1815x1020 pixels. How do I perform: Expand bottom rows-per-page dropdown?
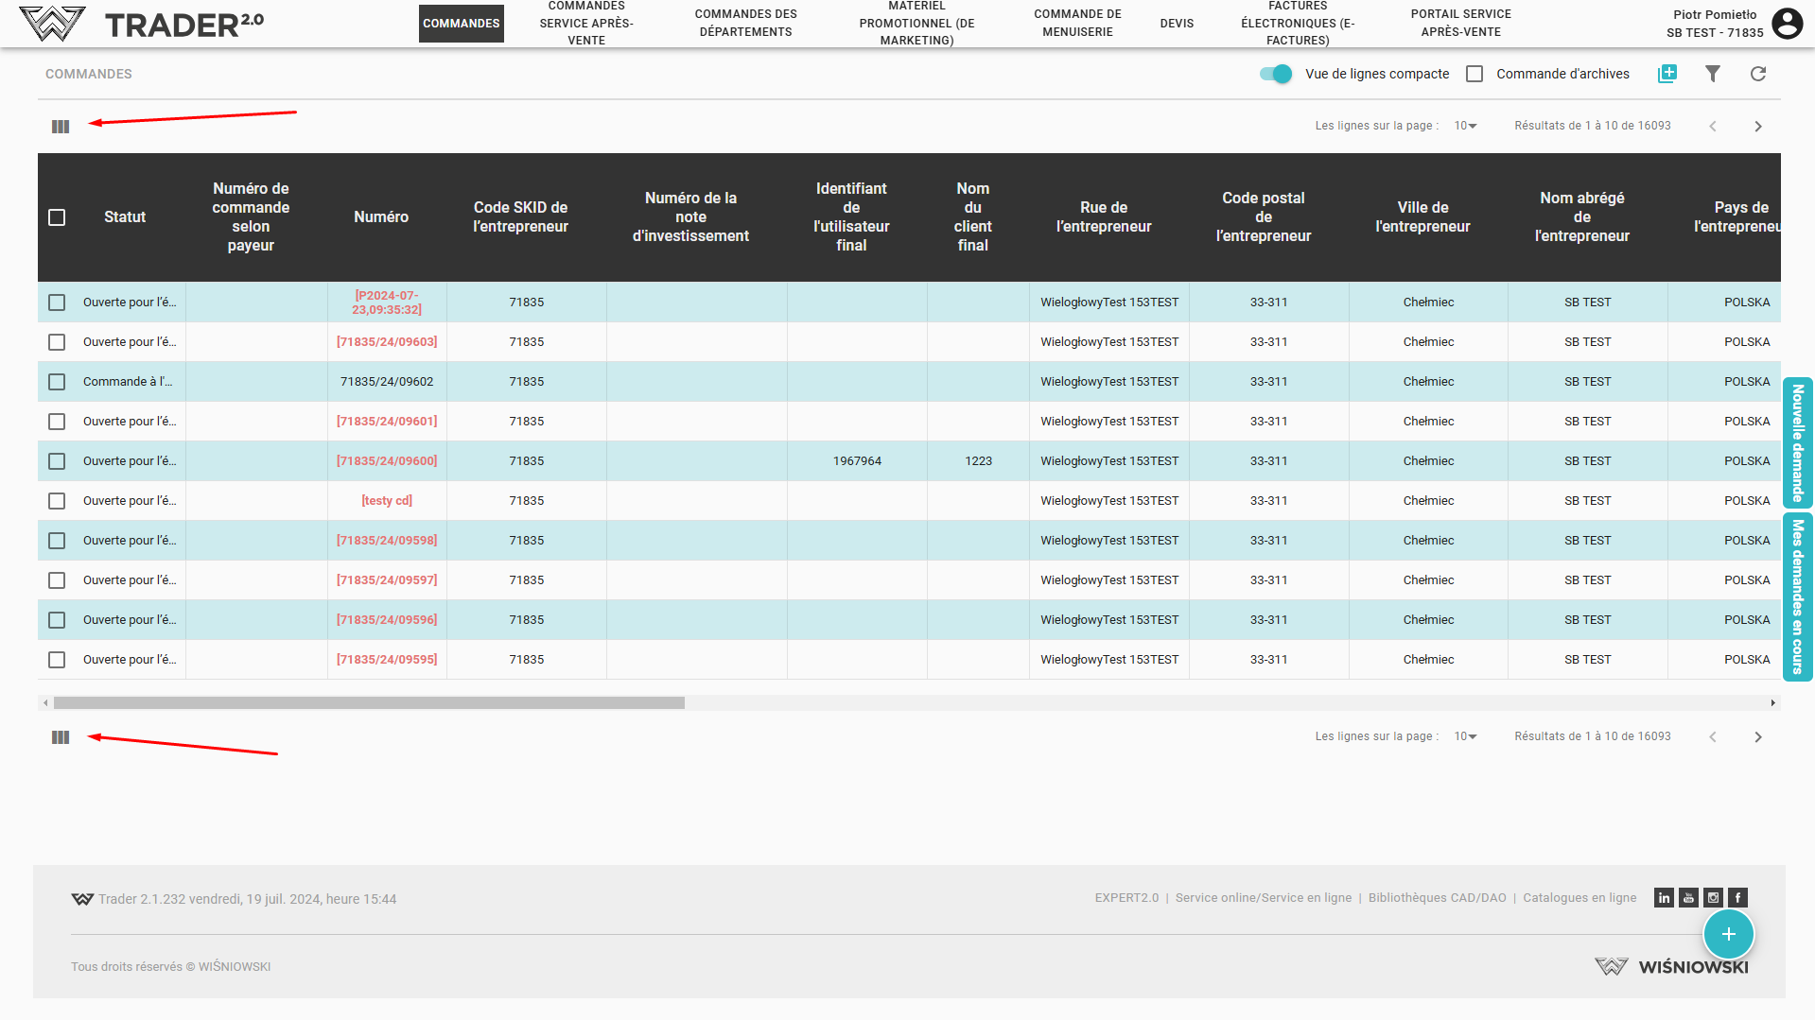1465,736
